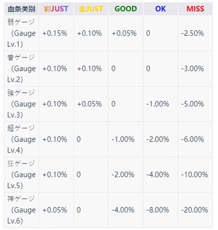Select the -10.00% MISS cell
The height and width of the screenshot is (230, 218).
(x=194, y=175)
